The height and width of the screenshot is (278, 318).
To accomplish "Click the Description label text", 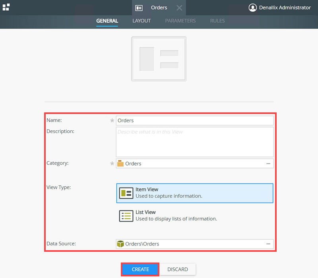I will 60,131.
